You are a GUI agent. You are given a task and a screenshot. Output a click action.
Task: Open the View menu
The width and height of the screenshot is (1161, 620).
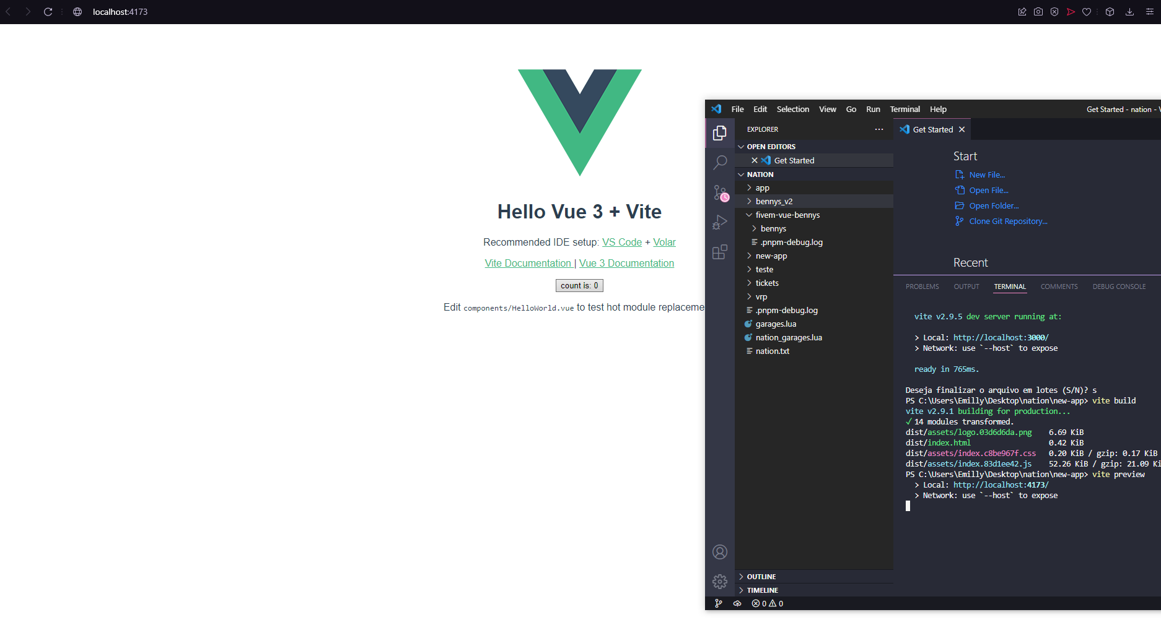point(828,109)
